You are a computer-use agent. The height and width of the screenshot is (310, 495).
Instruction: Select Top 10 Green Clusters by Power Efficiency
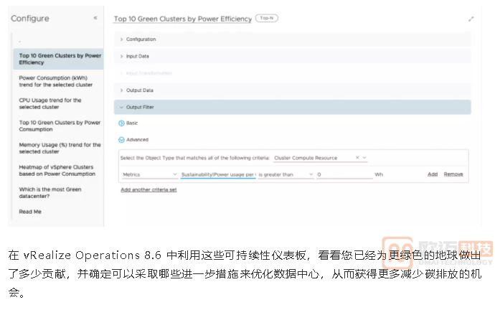pos(58,59)
